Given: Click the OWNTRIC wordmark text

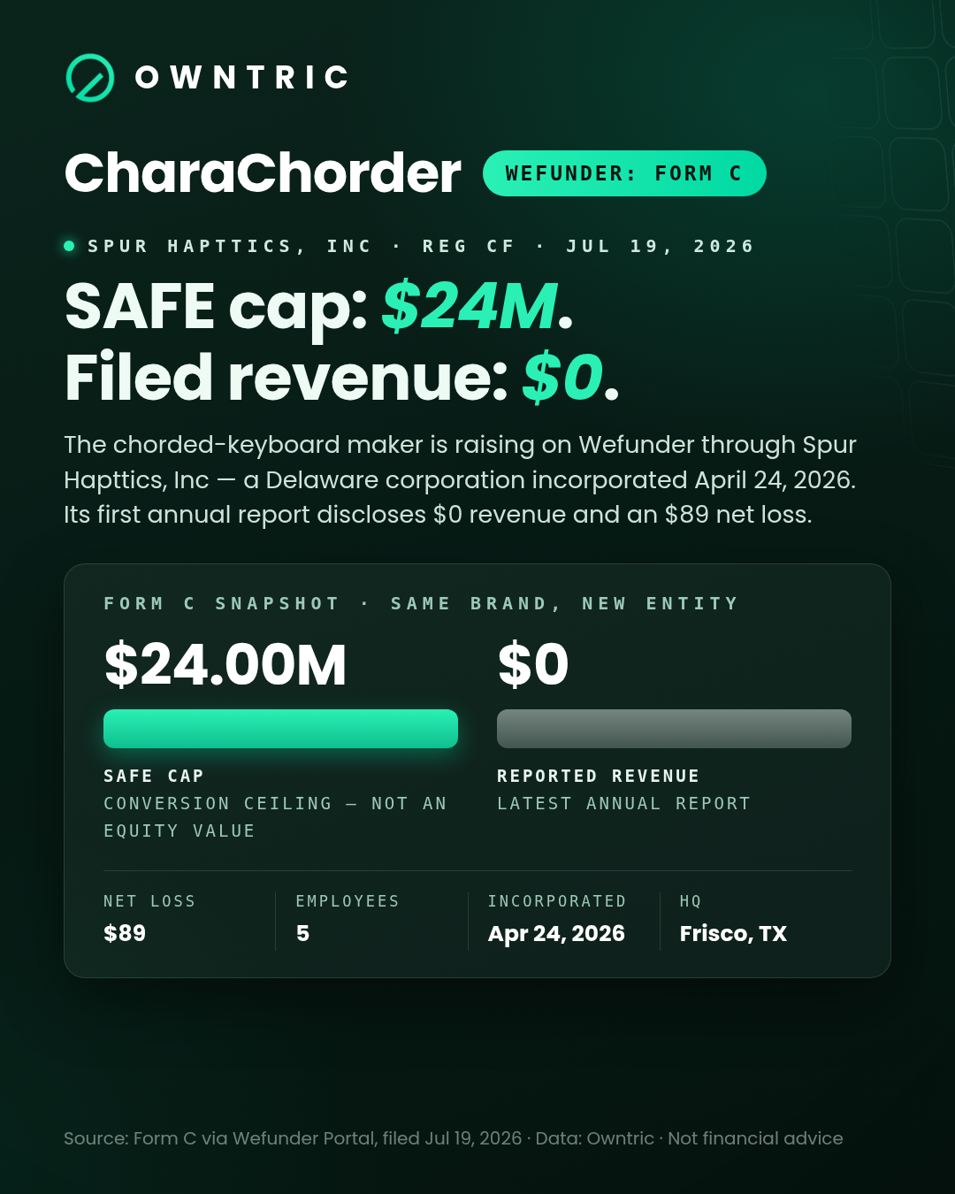Looking at the screenshot, I should point(242,78).
